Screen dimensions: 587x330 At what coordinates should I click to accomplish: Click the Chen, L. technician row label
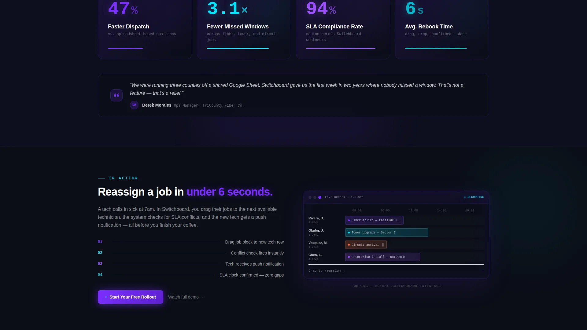pyautogui.click(x=315, y=255)
